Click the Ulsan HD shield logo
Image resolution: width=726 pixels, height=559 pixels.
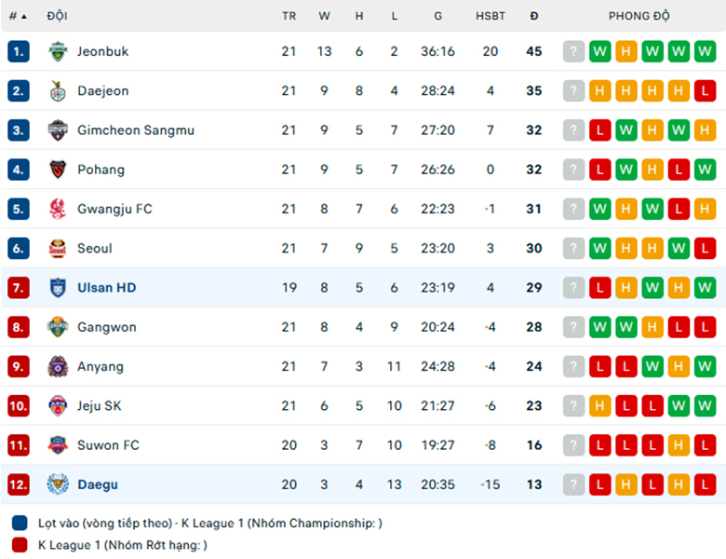click(58, 288)
